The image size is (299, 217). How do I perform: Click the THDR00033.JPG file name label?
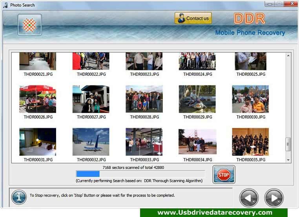point(144,160)
